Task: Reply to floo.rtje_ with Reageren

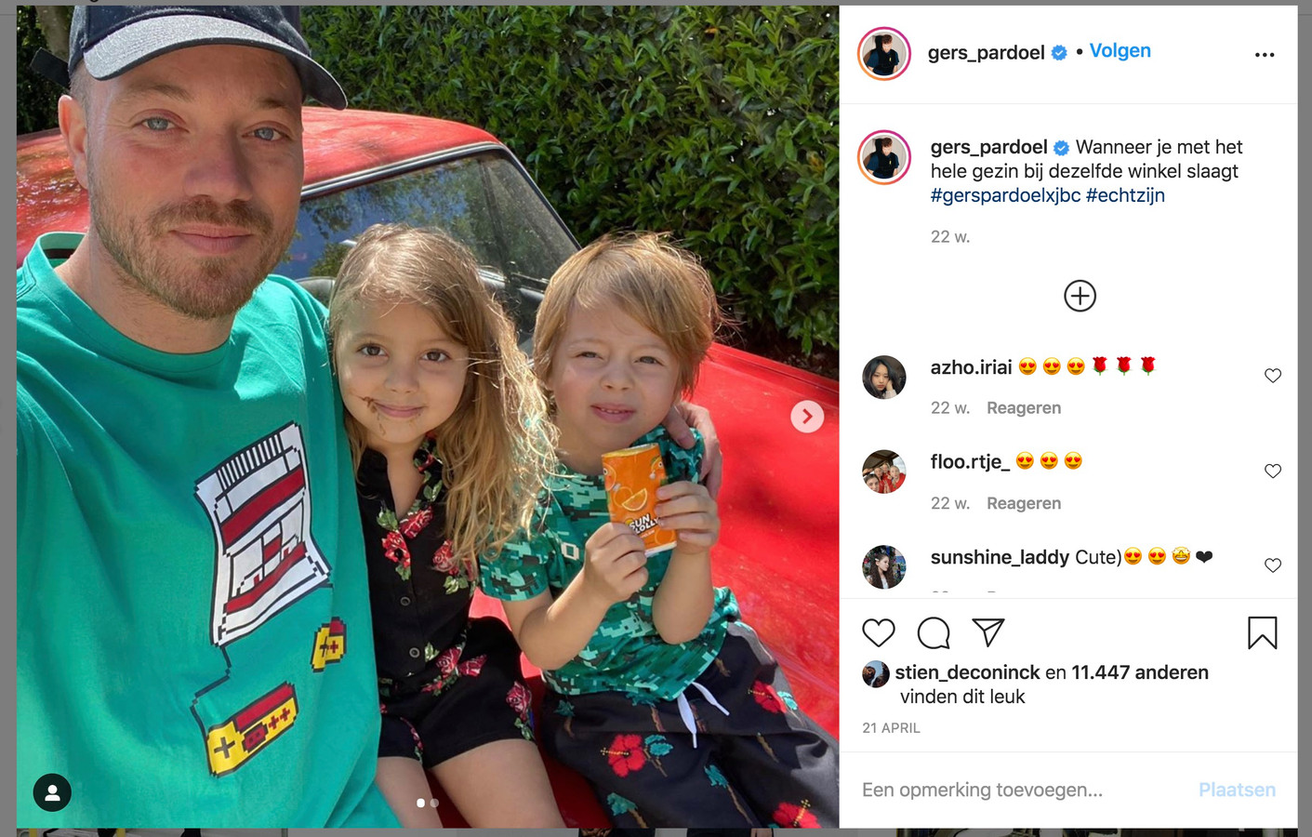Action: coord(1024,503)
